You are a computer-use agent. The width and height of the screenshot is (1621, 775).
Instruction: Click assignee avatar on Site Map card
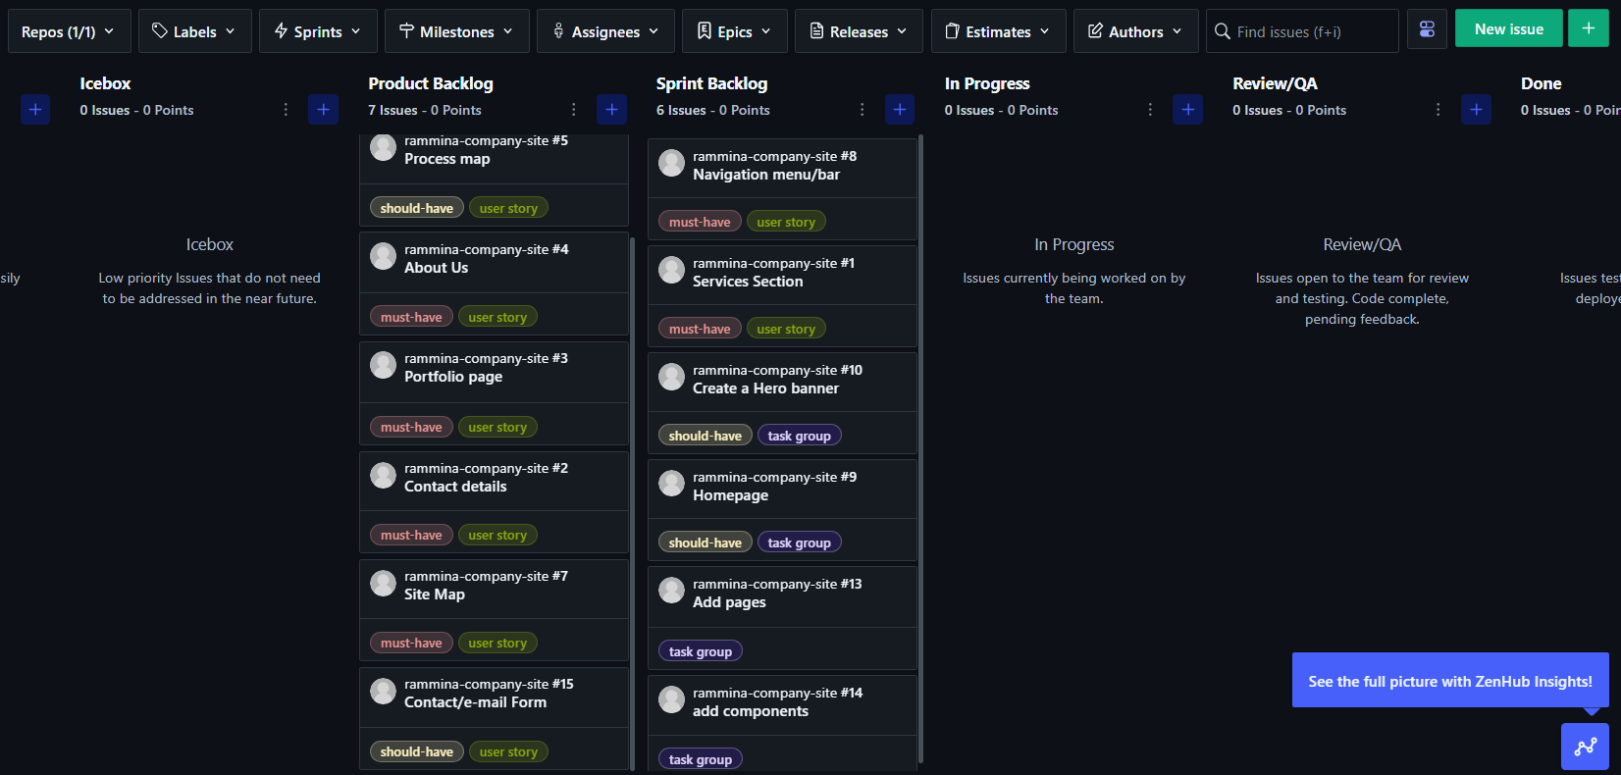[383, 583]
